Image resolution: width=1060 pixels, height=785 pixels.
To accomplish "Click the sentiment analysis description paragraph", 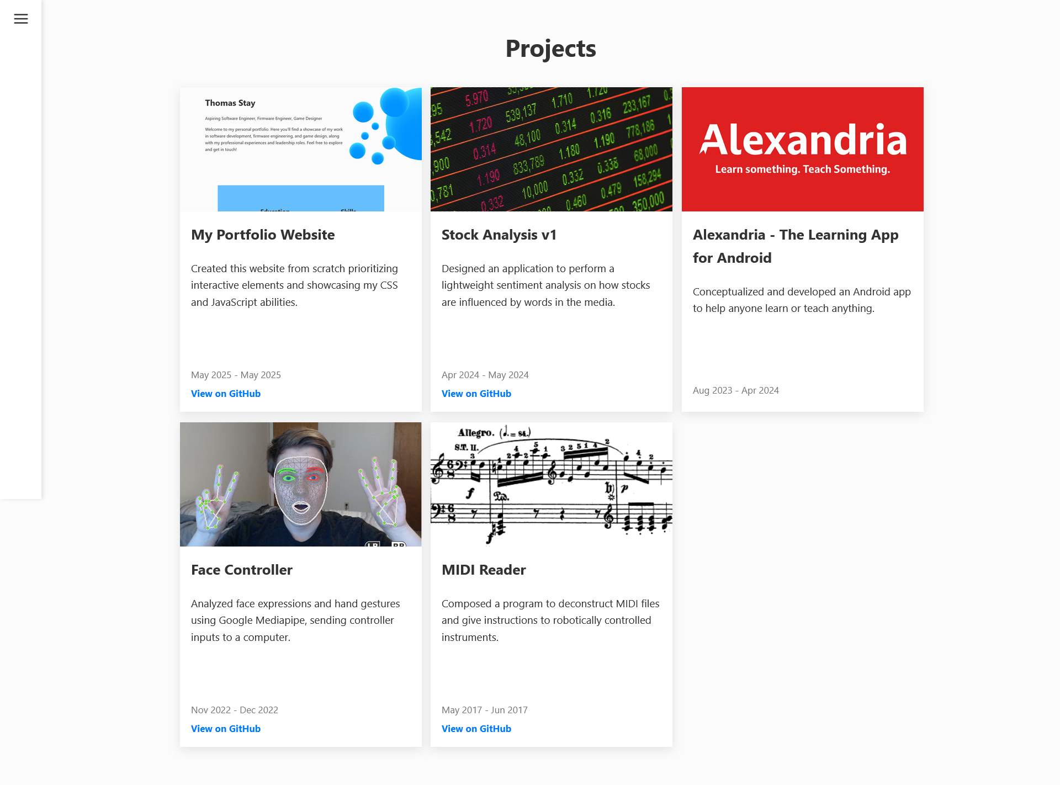I will tap(546, 285).
